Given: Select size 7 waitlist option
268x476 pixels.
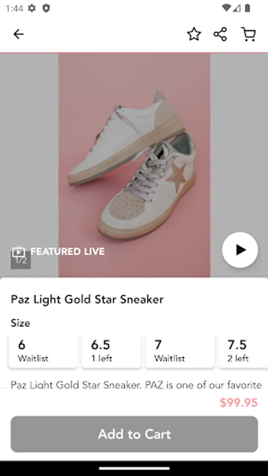Looking at the screenshot, I should 180,350.
